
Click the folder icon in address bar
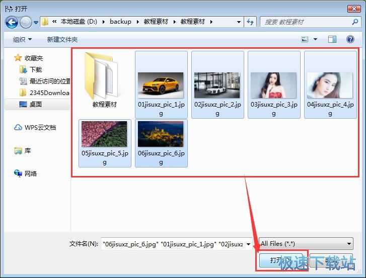coord(45,22)
